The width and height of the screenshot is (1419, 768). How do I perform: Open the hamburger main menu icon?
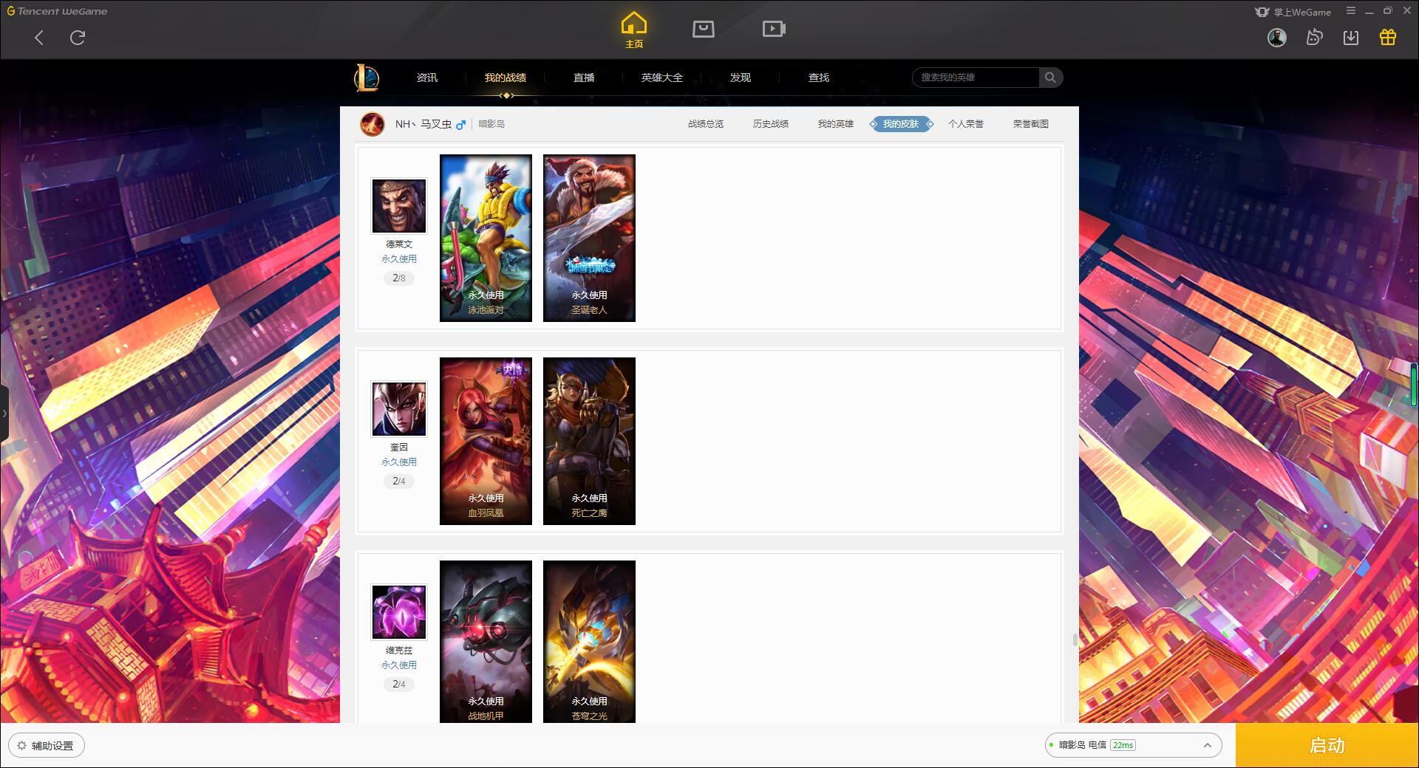1351,11
